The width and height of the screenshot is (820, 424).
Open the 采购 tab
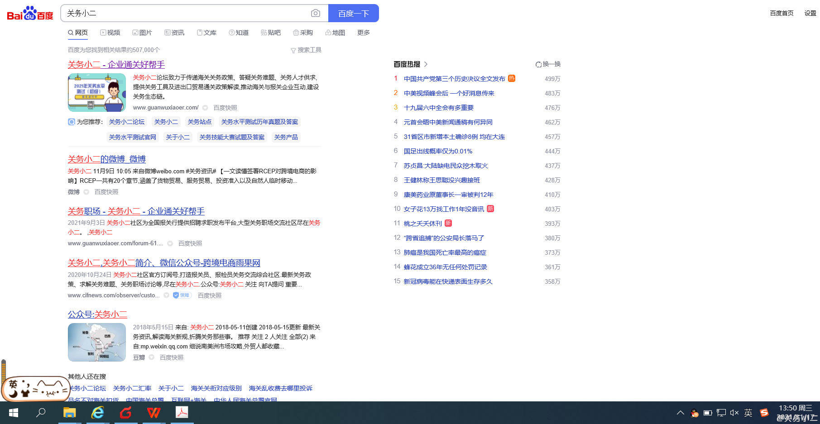tap(303, 33)
